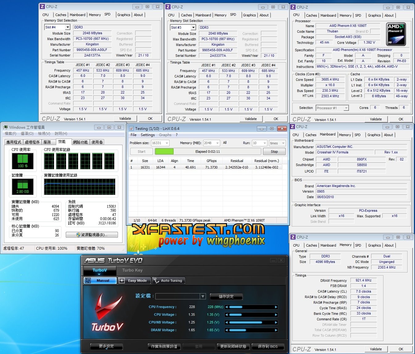
Task: Expand the 更多設定 options in TurboV
Action: point(106,346)
